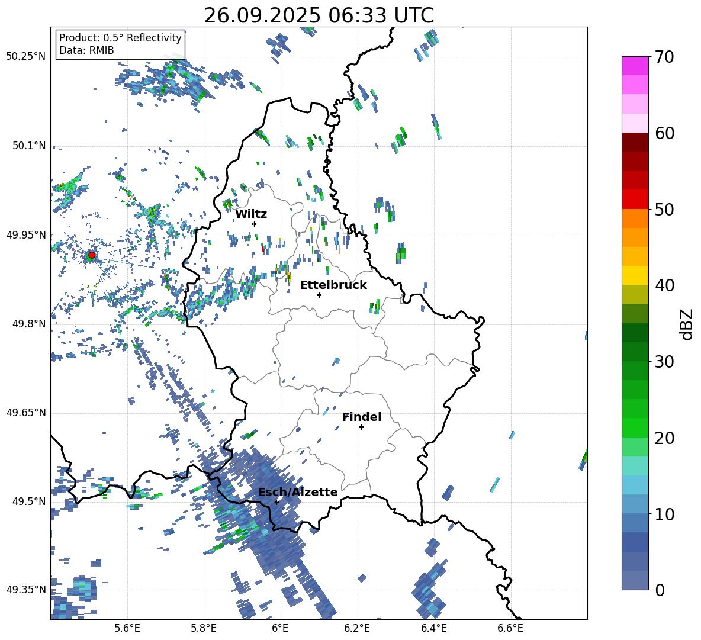This screenshot has height=640, width=701.
Task: Click the red radar site marker
Action: coord(92,255)
